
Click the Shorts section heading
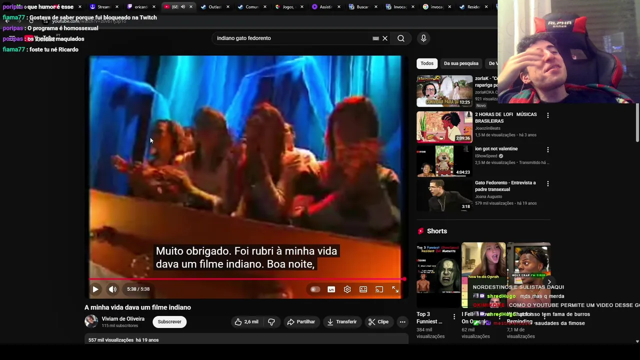(x=437, y=231)
